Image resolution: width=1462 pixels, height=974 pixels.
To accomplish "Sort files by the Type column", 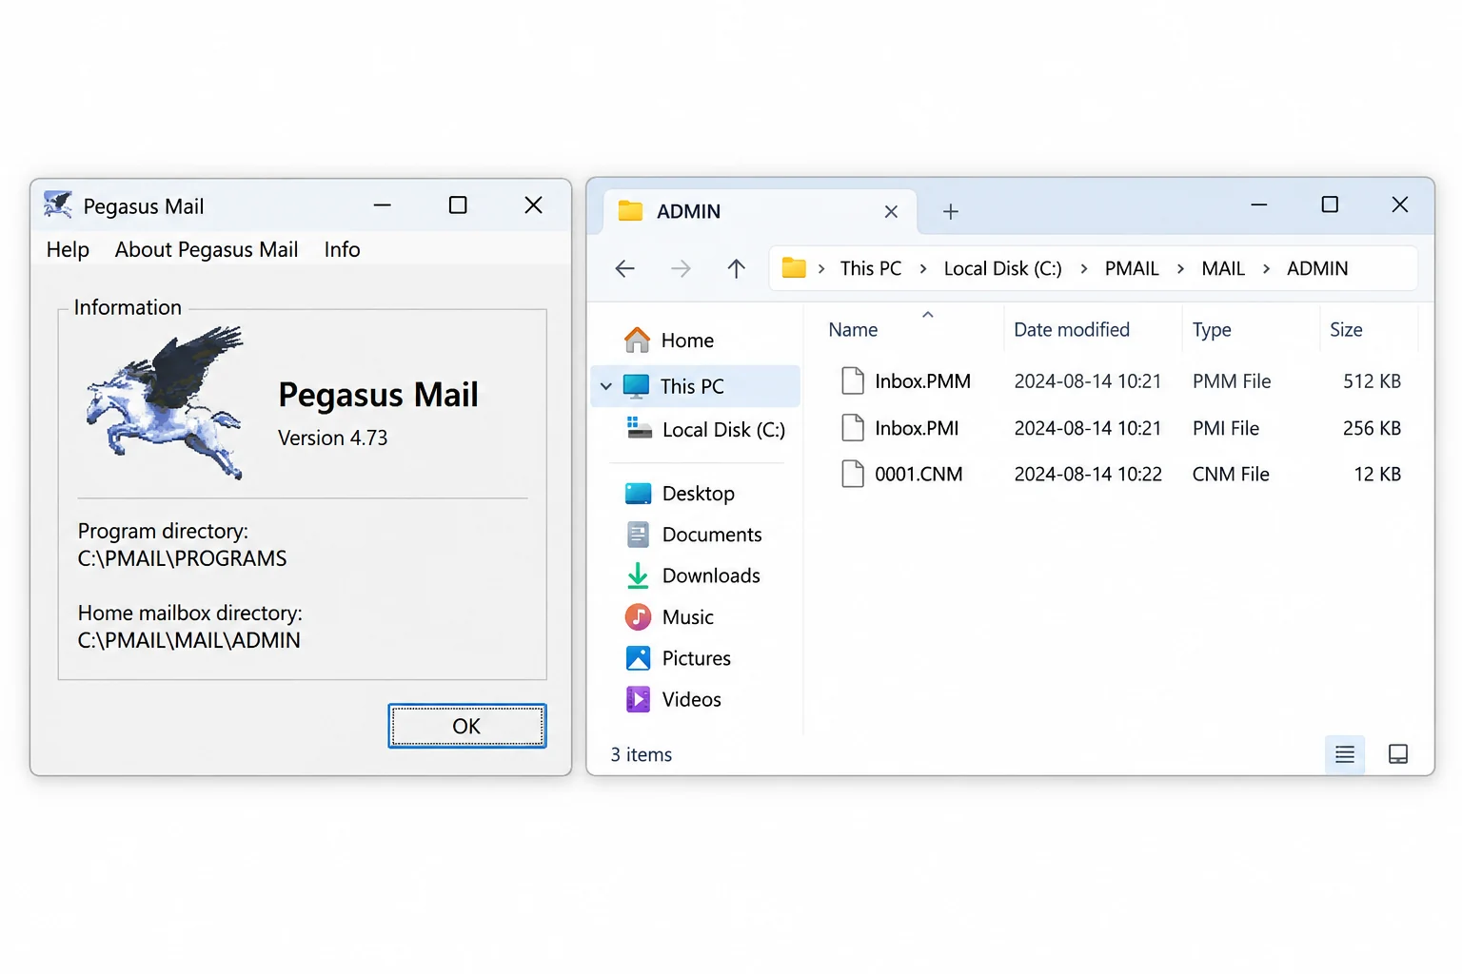I will 1212,329.
